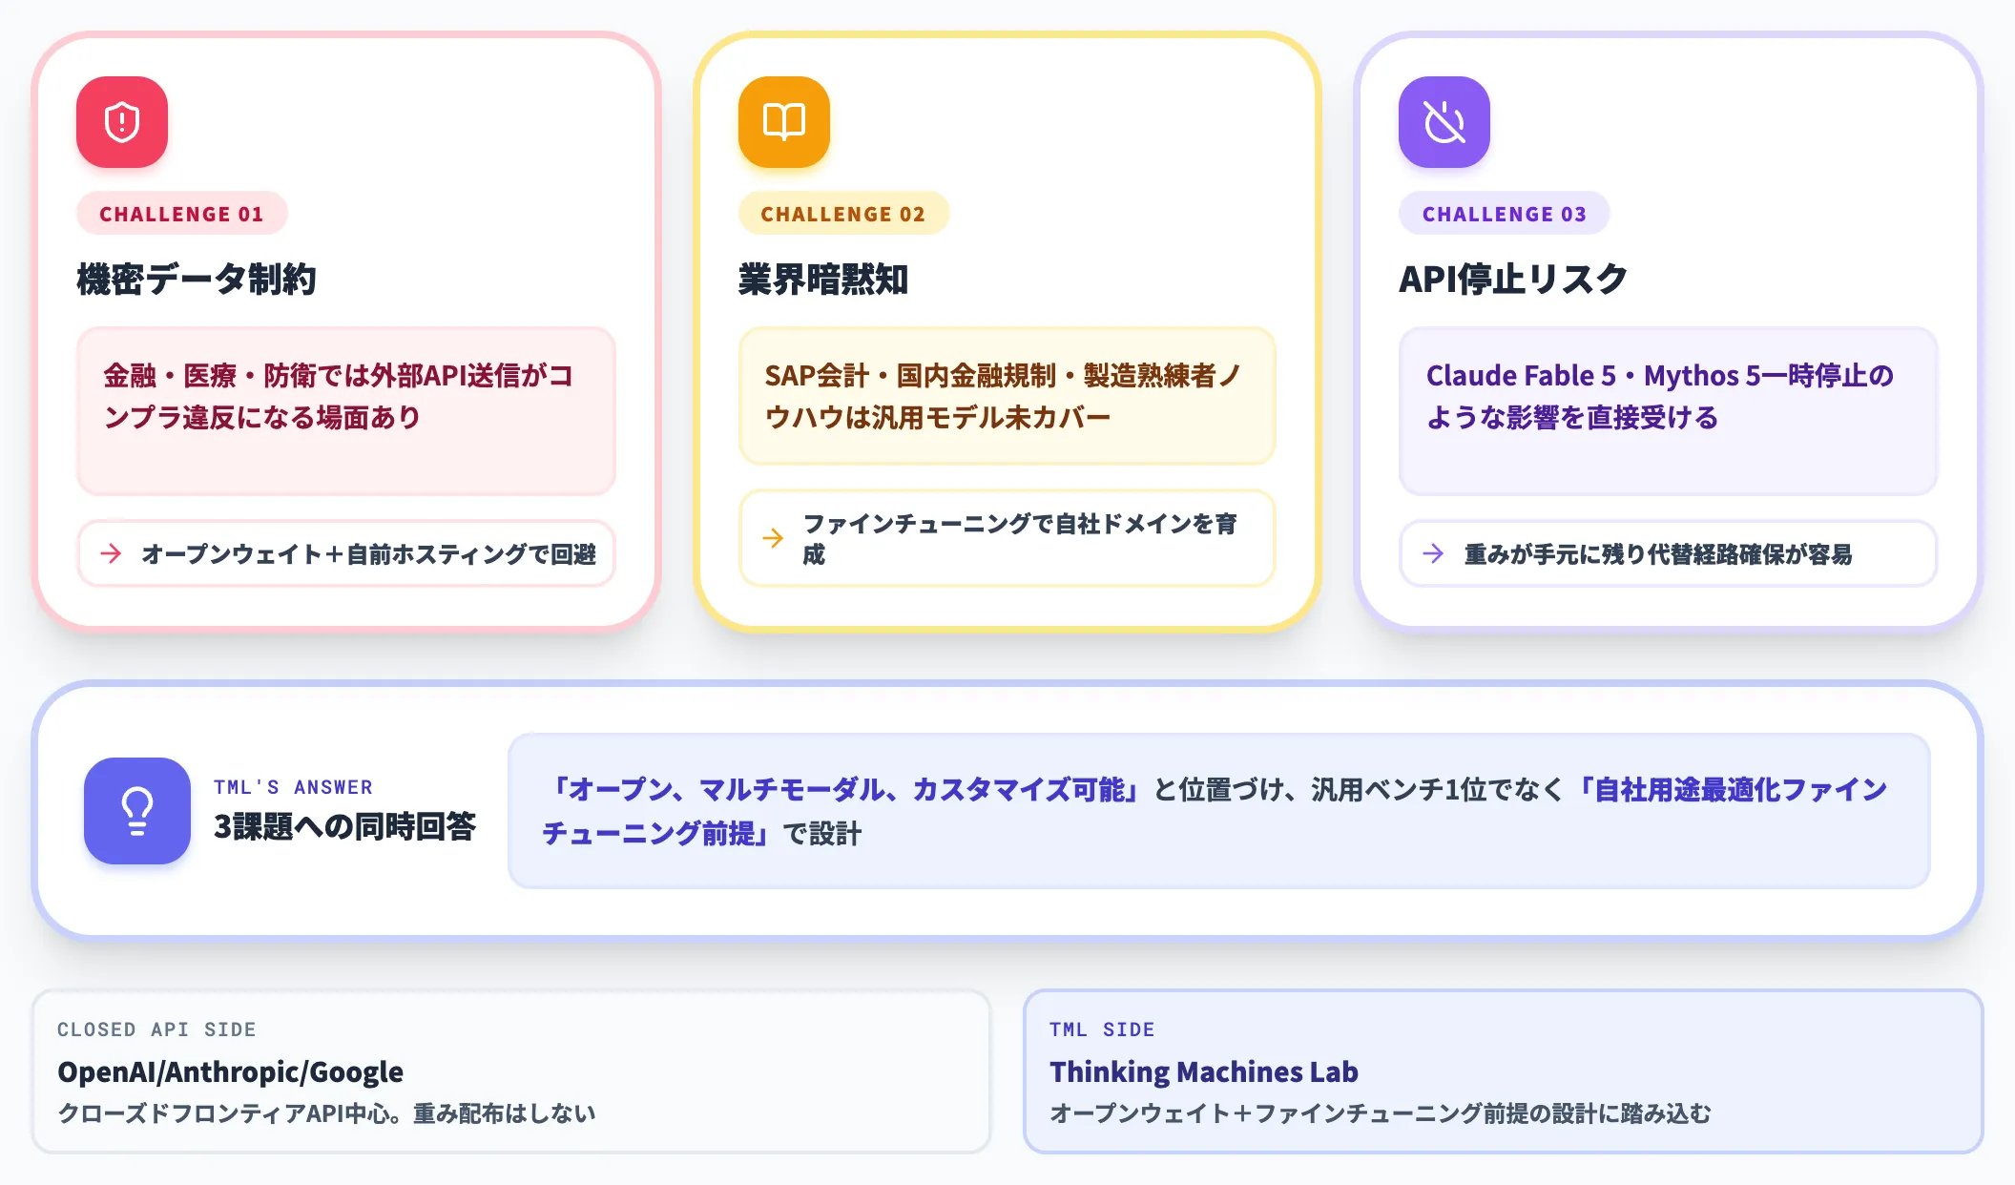Image resolution: width=2015 pixels, height=1185 pixels.
Task: Click the 「オープン、マルチモーダル、カスタマイズ可能」 highlighted phrase
Action: (847, 790)
